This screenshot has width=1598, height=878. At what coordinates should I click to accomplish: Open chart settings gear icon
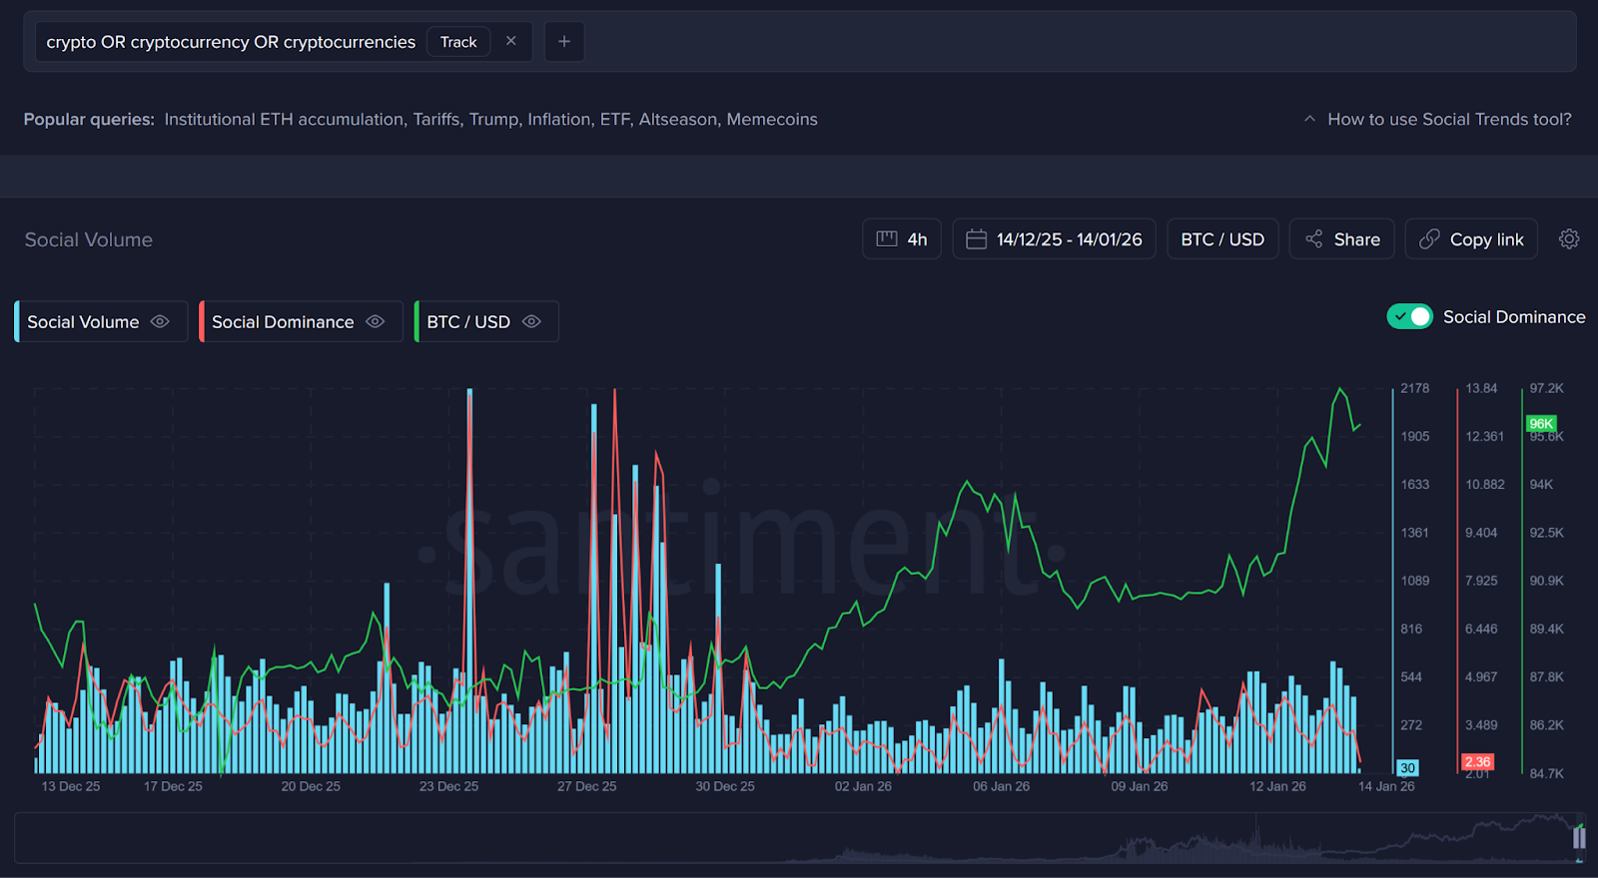[1569, 239]
